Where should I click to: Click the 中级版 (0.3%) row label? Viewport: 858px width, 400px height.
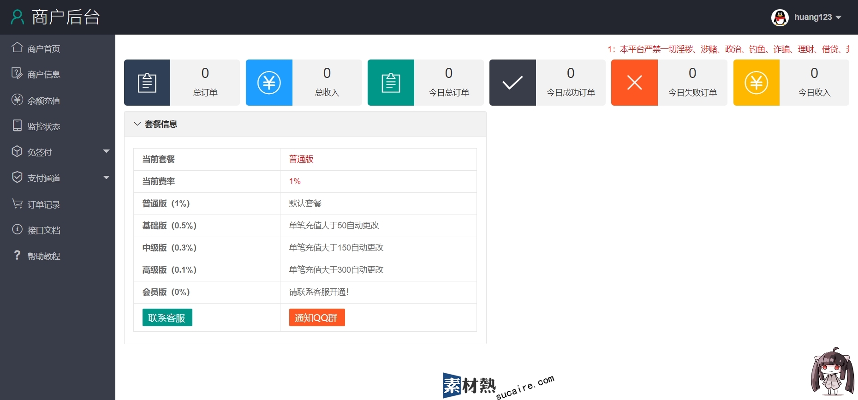pyautogui.click(x=169, y=248)
